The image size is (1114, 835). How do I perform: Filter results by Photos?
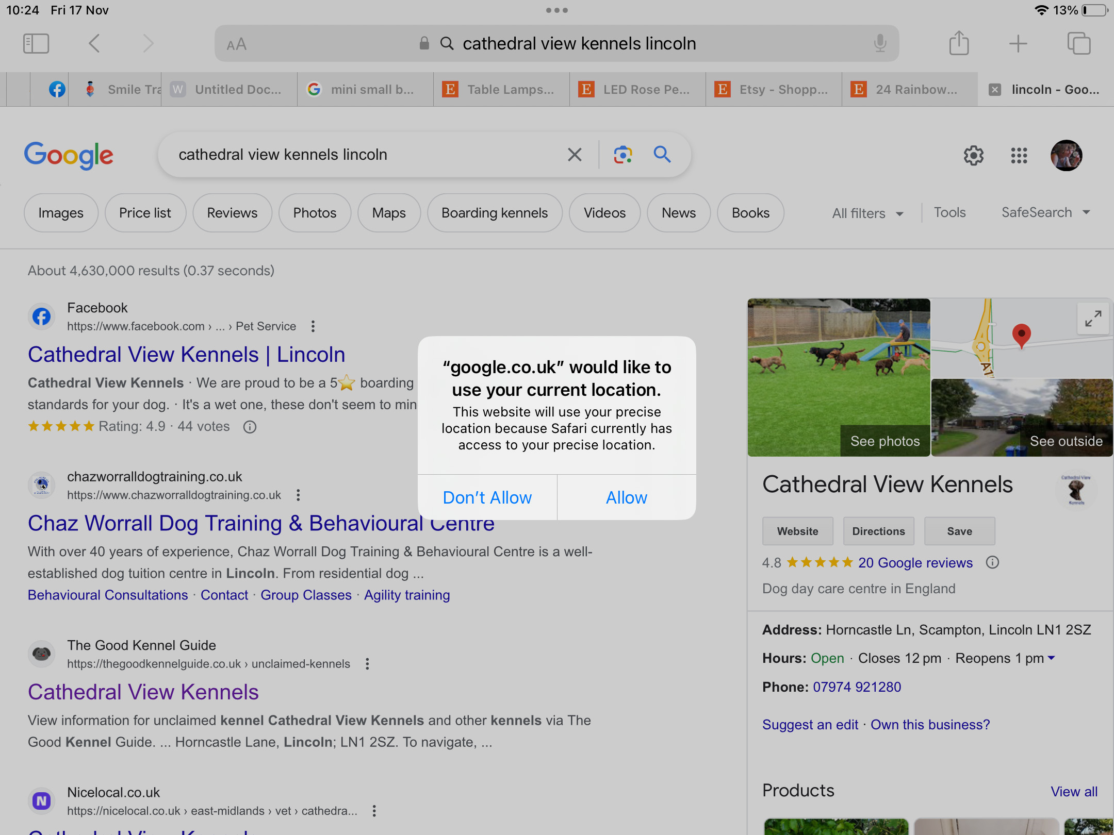pos(315,213)
